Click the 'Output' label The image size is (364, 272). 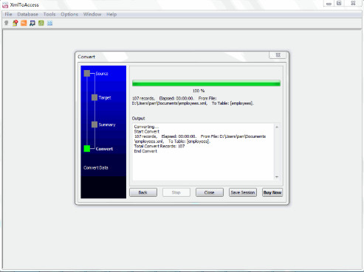(138, 118)
